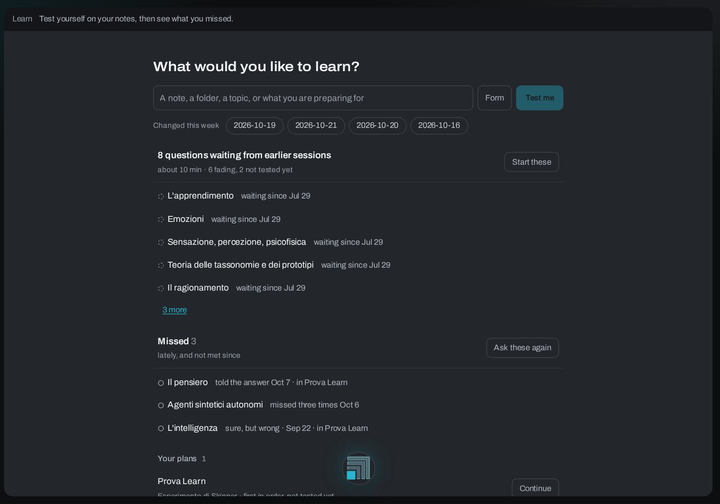Click the dashed circle icon beside L'apprendimento
Viewport: 720px width, 504px height.
[x=161, y=197]
